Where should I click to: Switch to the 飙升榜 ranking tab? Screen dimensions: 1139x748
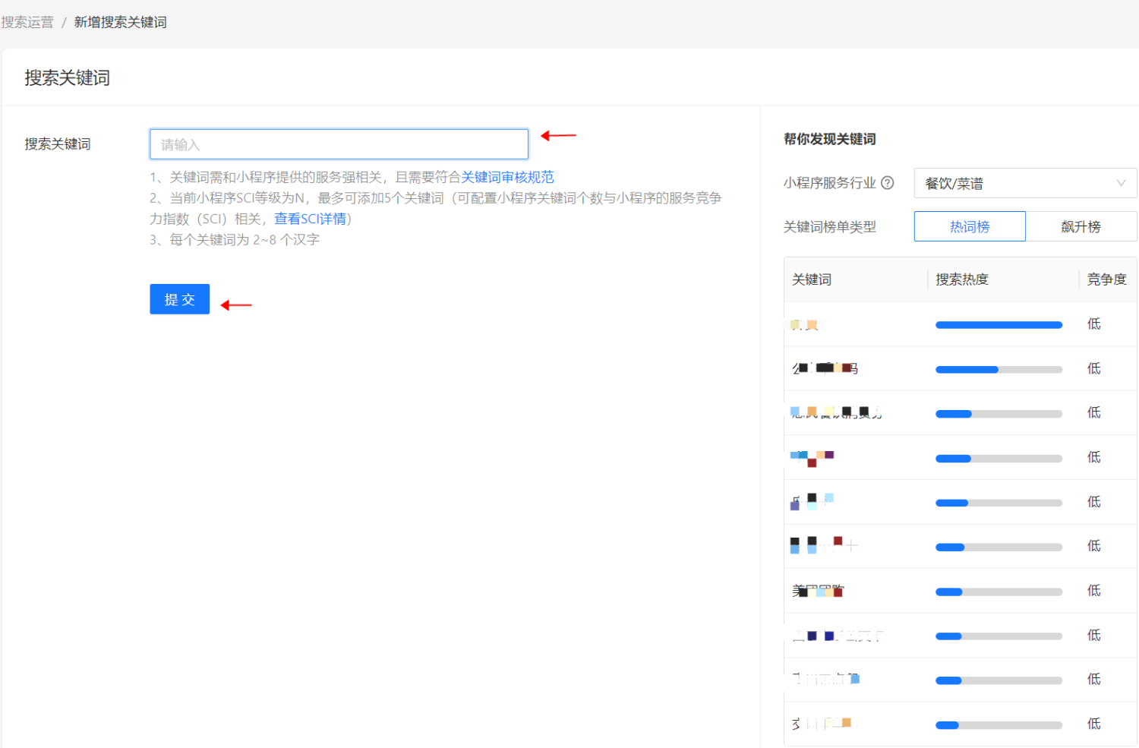(x=1081, y=226)
